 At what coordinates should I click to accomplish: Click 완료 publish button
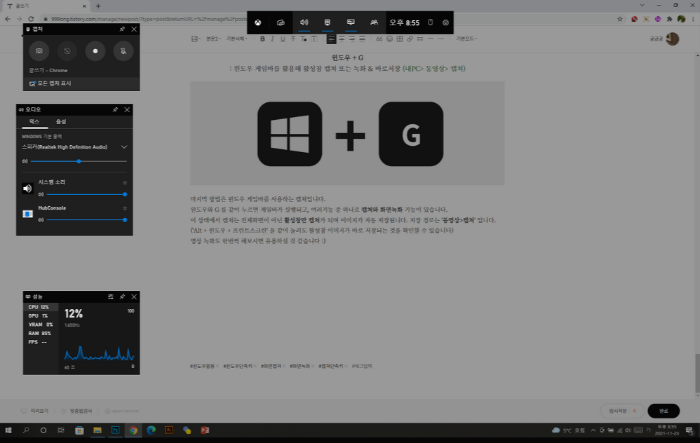click(x=664, y=411)
